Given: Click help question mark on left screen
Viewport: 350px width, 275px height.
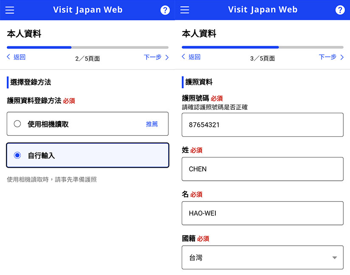Looking at the screenshot, I should 165,10.
